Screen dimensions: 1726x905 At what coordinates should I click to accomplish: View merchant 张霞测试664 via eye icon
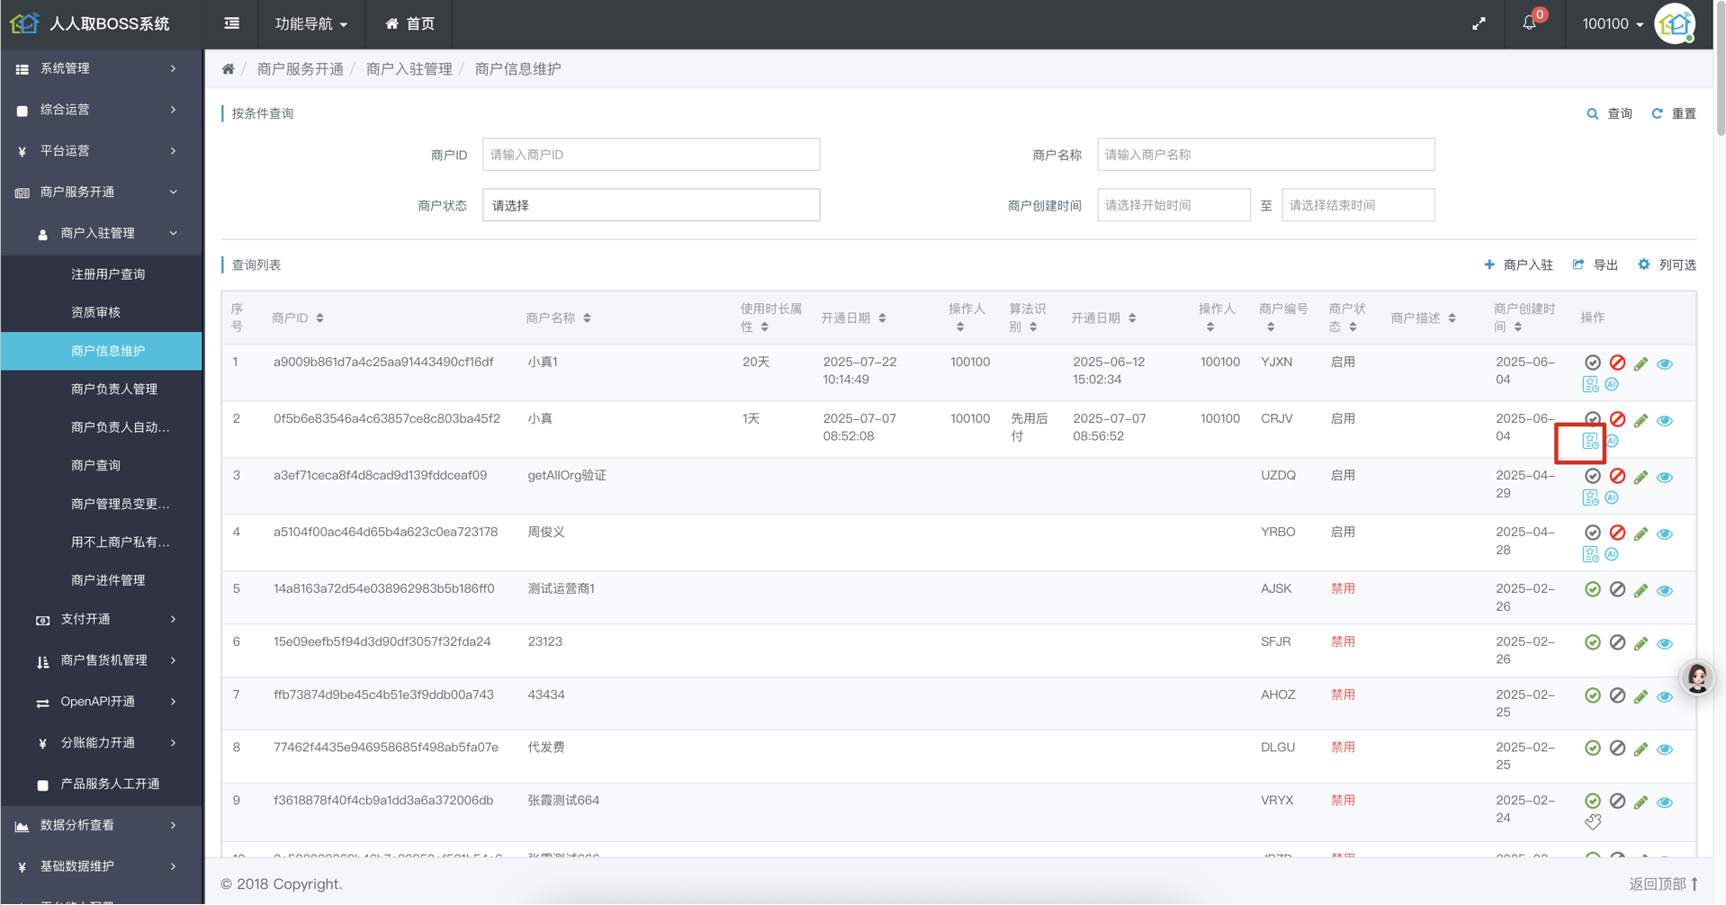[x=1665, y=802]
